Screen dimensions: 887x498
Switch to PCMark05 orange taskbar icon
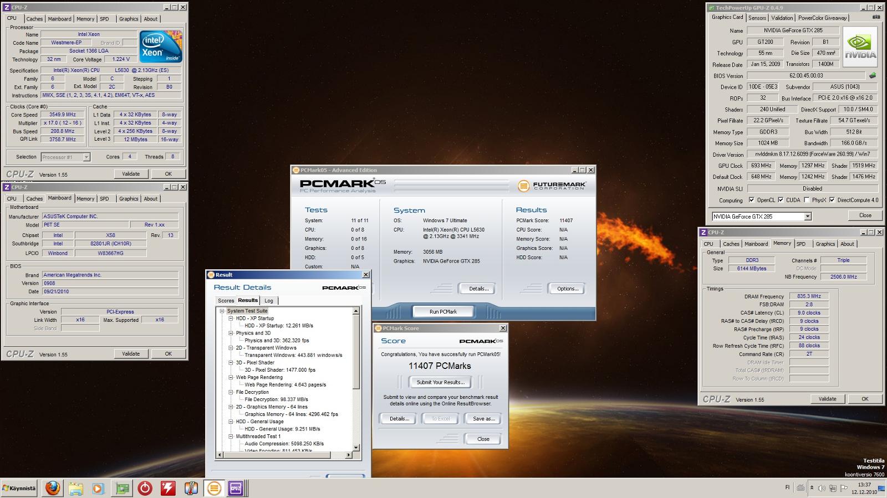point(214,488)
